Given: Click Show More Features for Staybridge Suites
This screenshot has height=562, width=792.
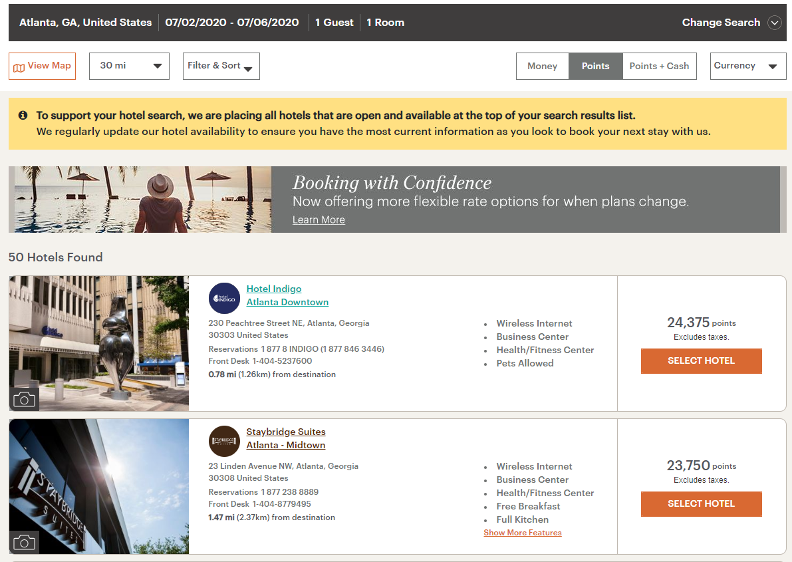Looking at the screenshot, I should (x=523, y=533).
